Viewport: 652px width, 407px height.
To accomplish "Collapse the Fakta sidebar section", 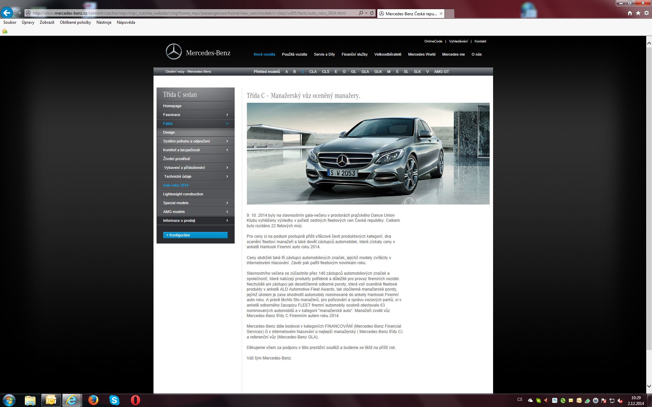I will click(x=227, y=123).
